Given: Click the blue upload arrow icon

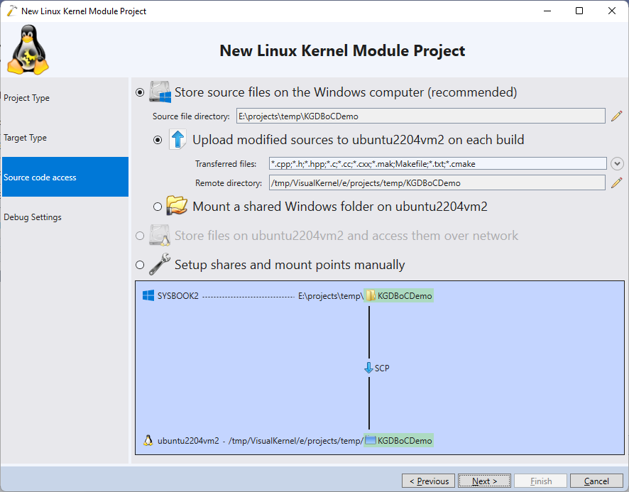Looking at the screenshot, I should tap(177, 140).
